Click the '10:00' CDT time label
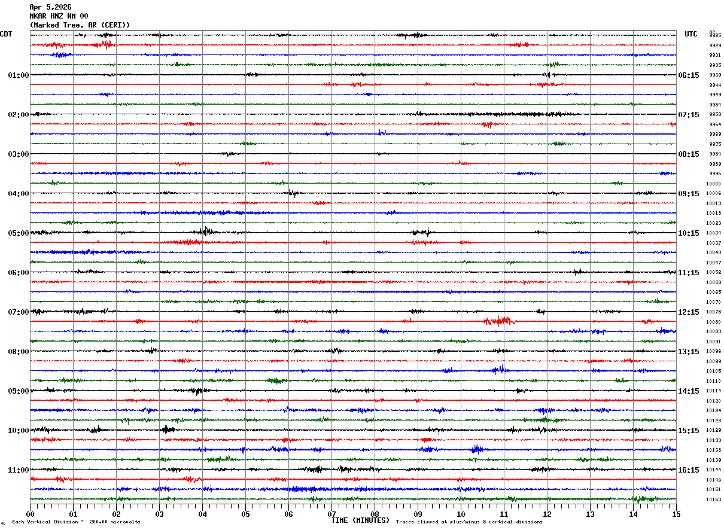The width and height of the screenshot is (724, 530). coord(19,431)
